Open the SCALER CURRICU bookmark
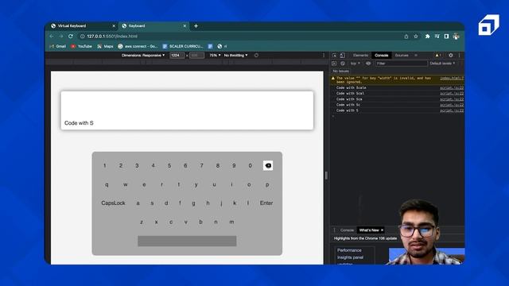 coord(183,46)
